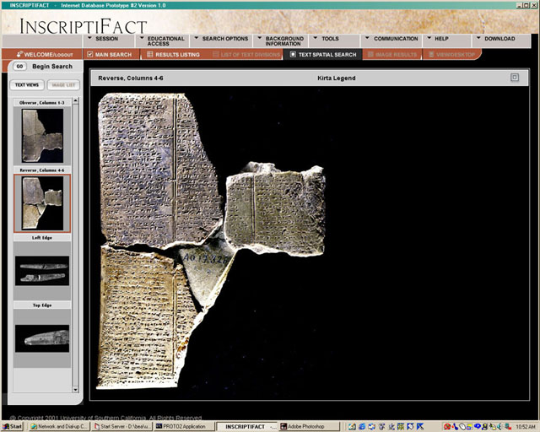Switch to Adobe Photoshop taskbar item
This screenshot has height=432, width=540.
[x=309, y=427]
